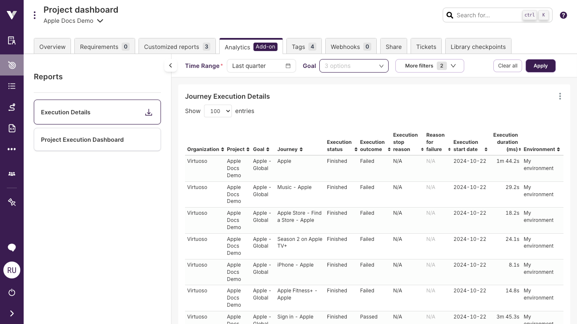Screen dimensions: 577x324
Task: Click the Journey Execution Details heading
Action: (227, 96)
